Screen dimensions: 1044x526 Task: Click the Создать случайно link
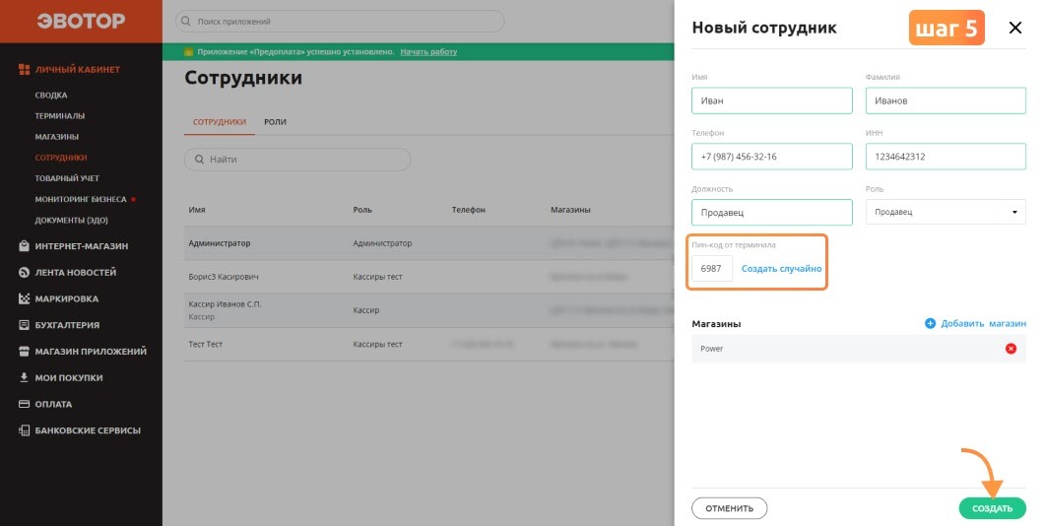782,268
